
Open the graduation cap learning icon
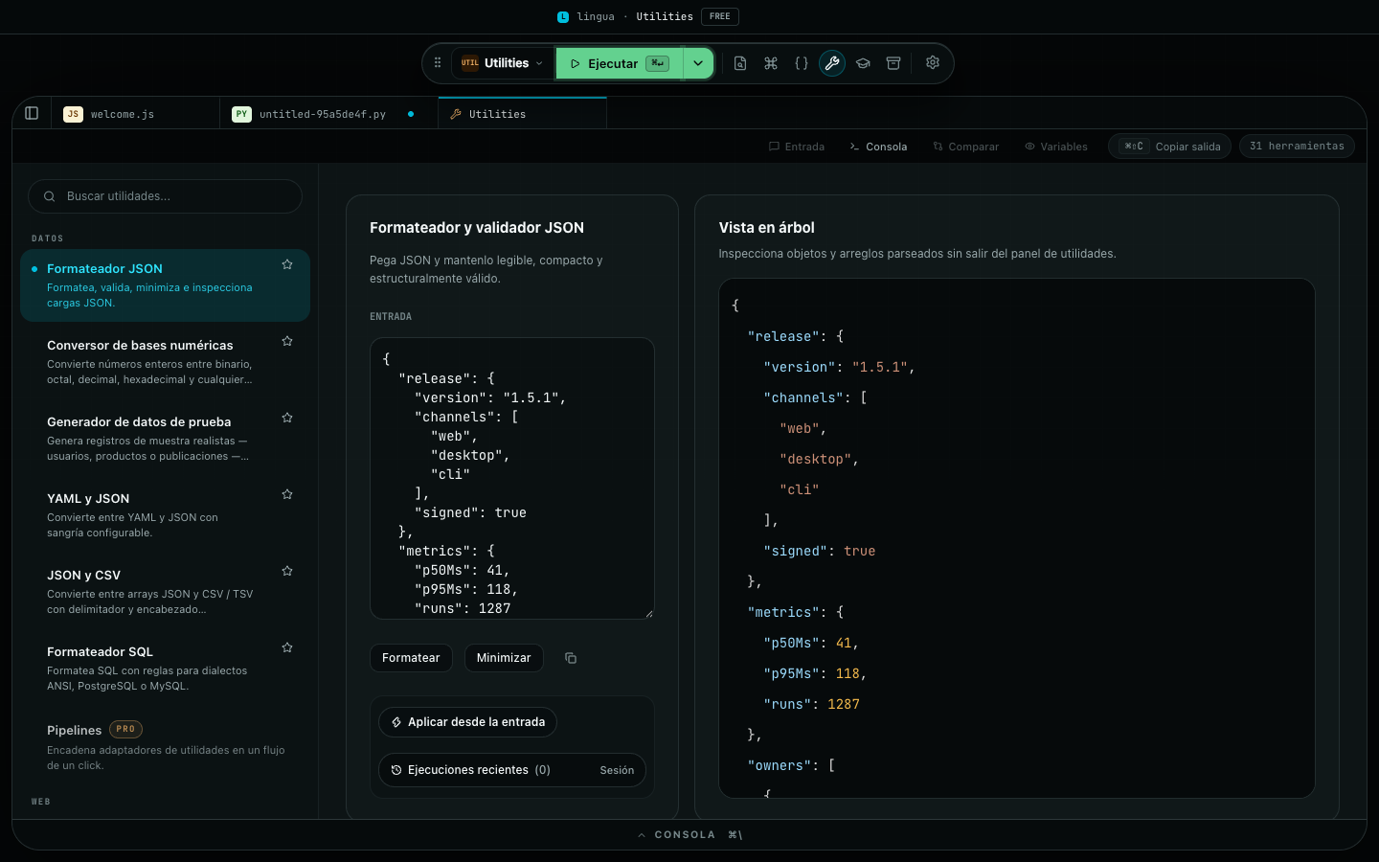tap(863, 63)
